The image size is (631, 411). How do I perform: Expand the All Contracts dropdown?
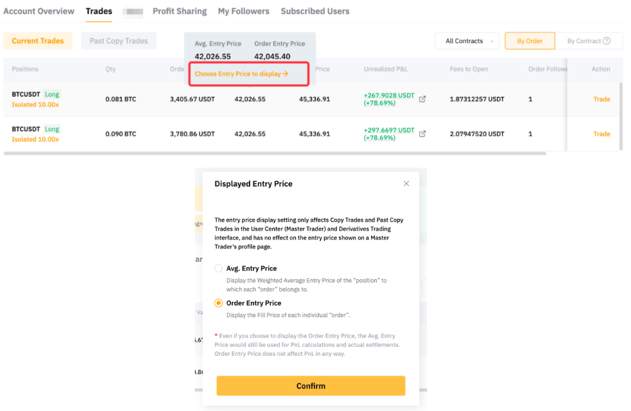pyautogui.click(x=468, y=41)
